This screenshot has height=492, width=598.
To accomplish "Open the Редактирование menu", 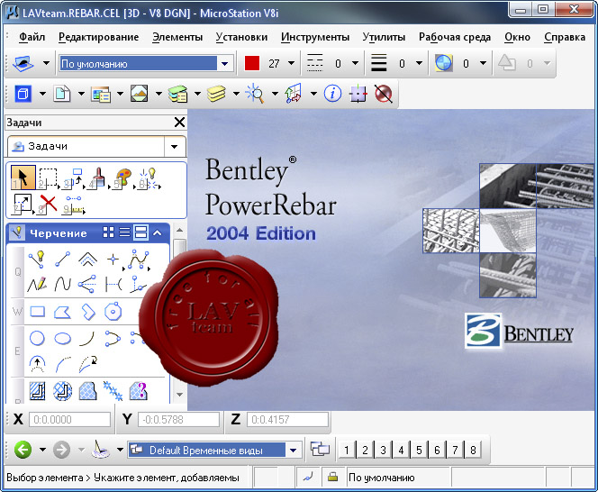I will (98, 37).
